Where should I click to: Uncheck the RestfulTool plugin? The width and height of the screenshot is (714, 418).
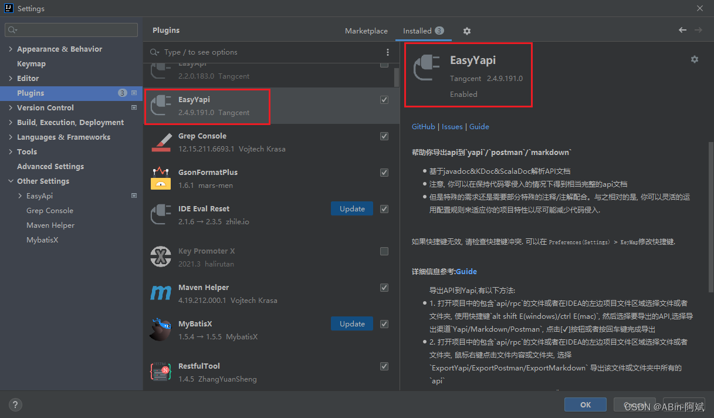coord(384,366)
